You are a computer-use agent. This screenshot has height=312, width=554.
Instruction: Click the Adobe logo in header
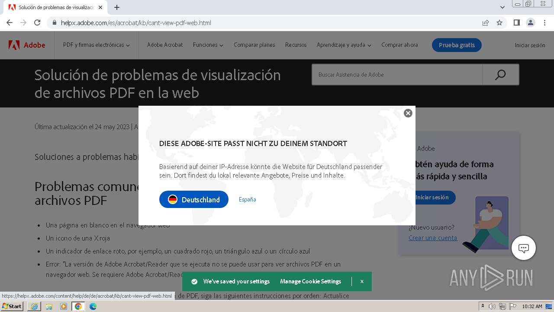point(27,45)
